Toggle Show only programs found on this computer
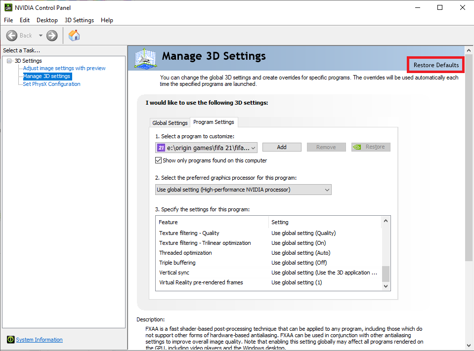Image resolution: width=474 pixels, height=351 pixels. tap(158, 160)
